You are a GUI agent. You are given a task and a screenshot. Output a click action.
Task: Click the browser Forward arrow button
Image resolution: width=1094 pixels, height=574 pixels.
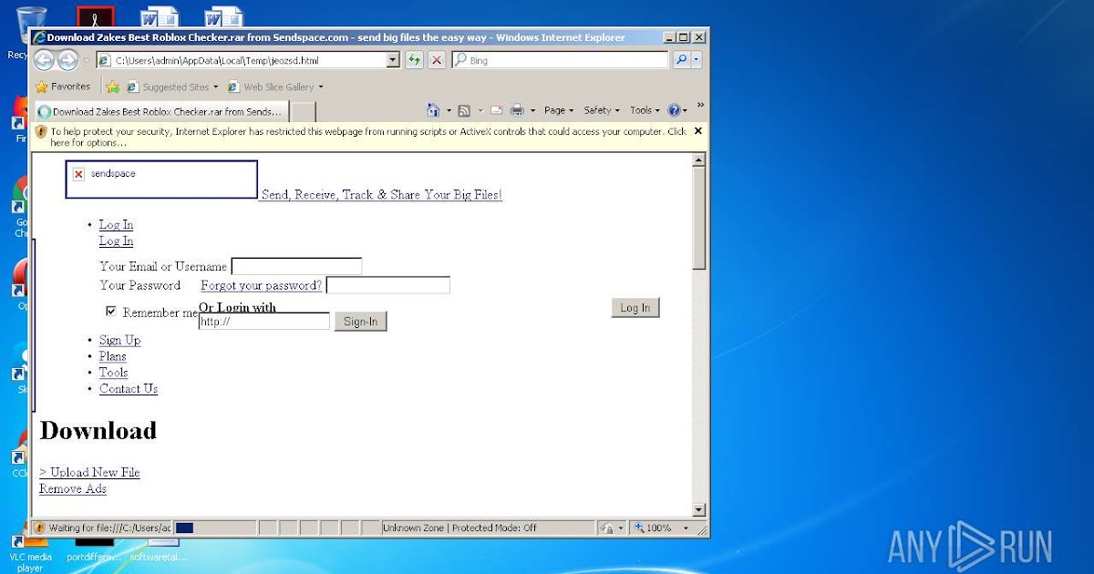[x=67, y=60]
